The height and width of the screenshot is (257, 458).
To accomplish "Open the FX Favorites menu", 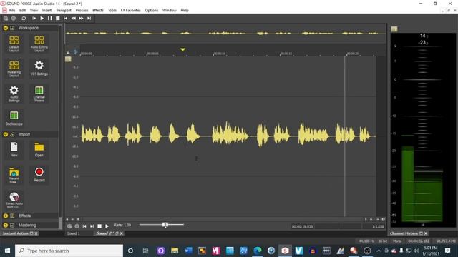I will click(130, 10).
